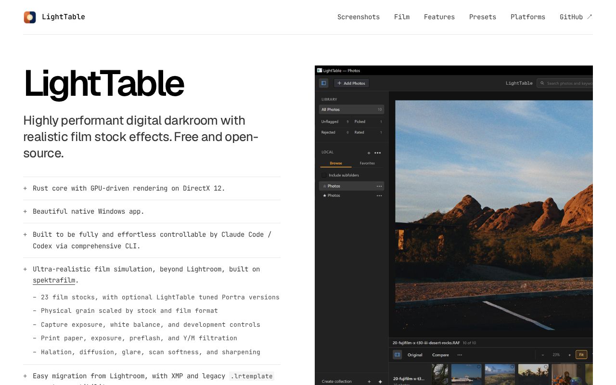Filter by Picked photos
Viewport: 616px width, 385px height.
368,122
